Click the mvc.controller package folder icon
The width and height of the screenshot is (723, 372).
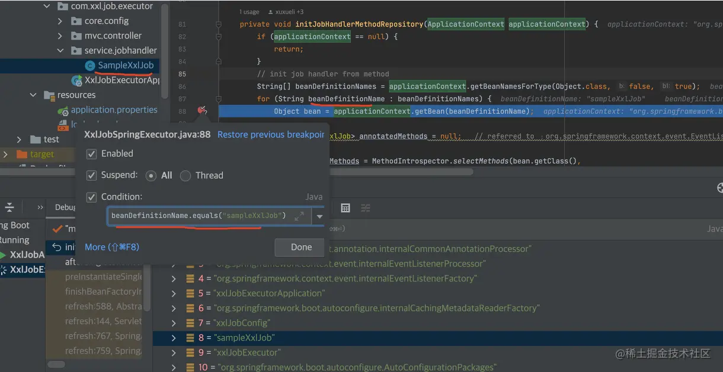tap(76, 36)
